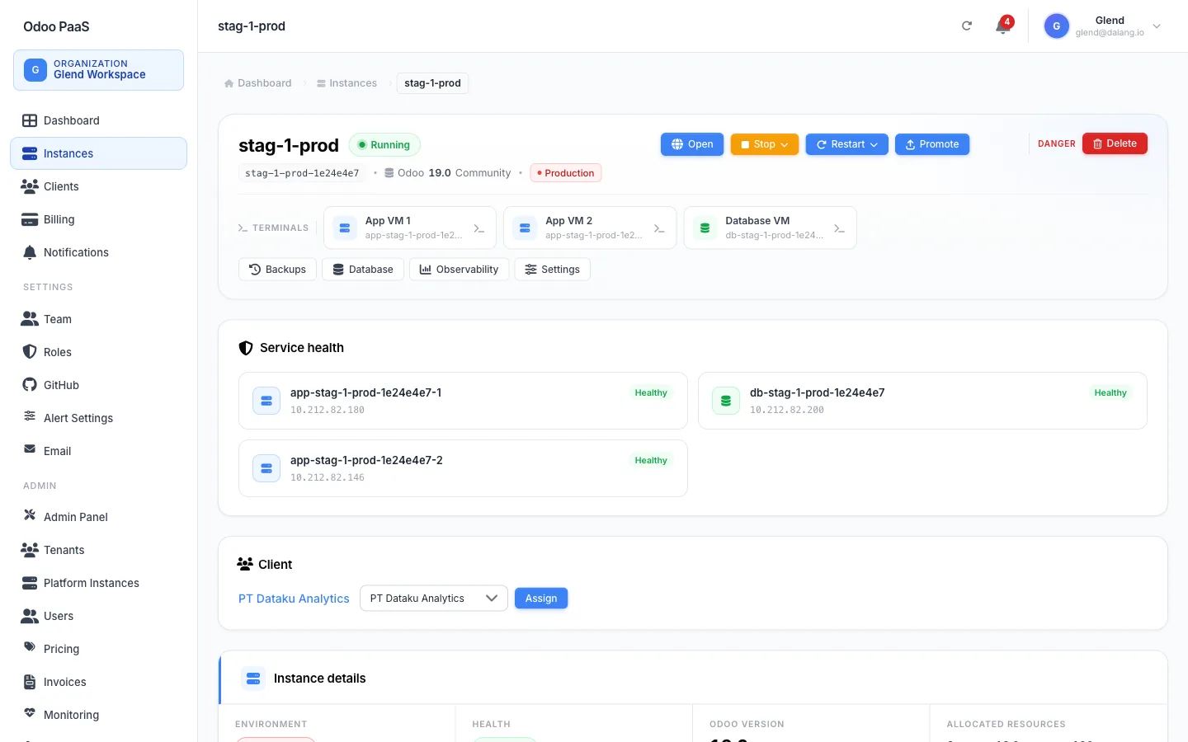This screenshot has height=742, width=1188.
Task: Open Database VM terminal icon
Action: 839,228
